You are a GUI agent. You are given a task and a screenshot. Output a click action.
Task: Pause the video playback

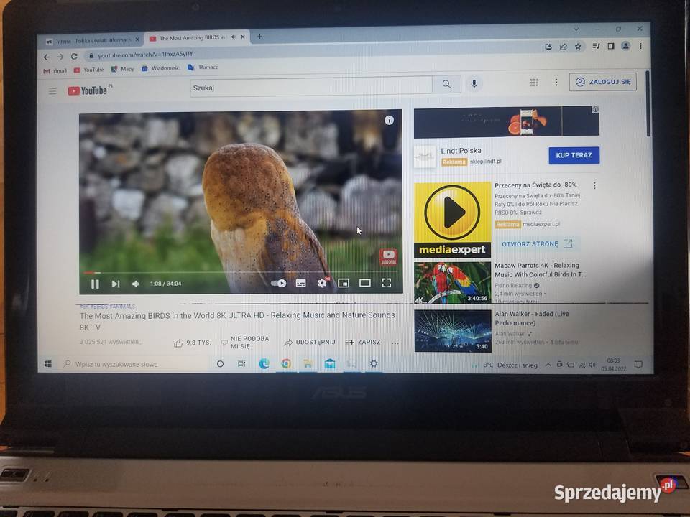pos(95,284)
